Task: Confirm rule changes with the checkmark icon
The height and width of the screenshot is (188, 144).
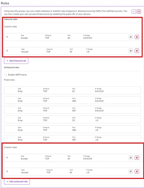Action: tap(134, 12)
